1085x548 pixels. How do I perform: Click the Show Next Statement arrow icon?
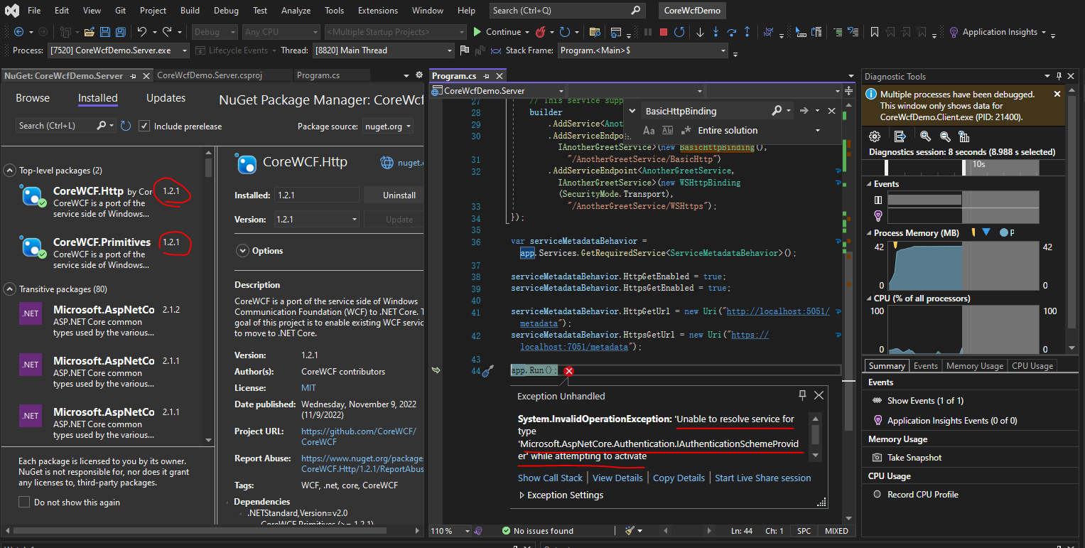[x=700, y=32]
